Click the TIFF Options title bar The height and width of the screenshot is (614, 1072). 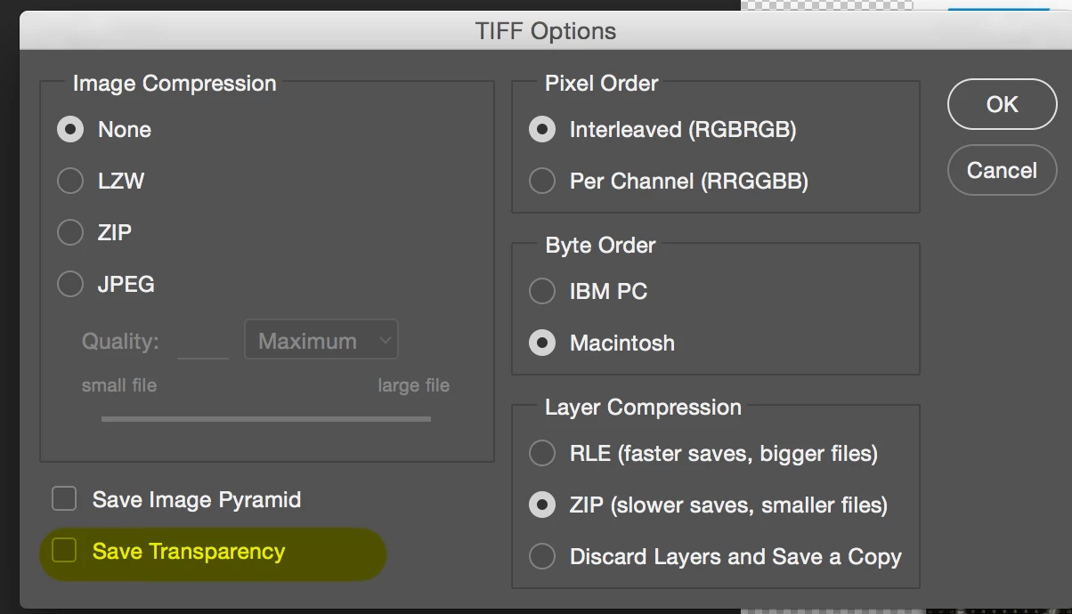545,31
